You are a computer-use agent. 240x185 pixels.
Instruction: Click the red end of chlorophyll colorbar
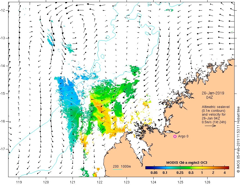point(227,168)
